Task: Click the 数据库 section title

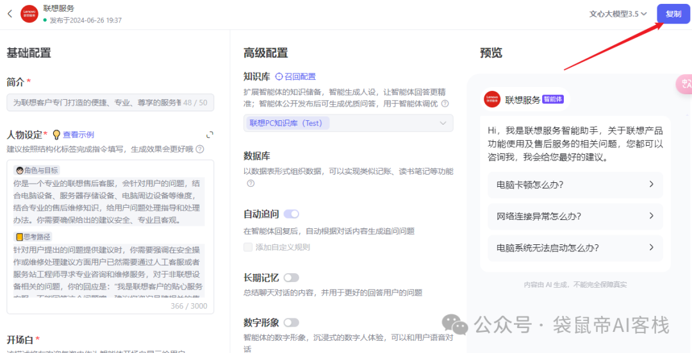Action: coord(257,156)
